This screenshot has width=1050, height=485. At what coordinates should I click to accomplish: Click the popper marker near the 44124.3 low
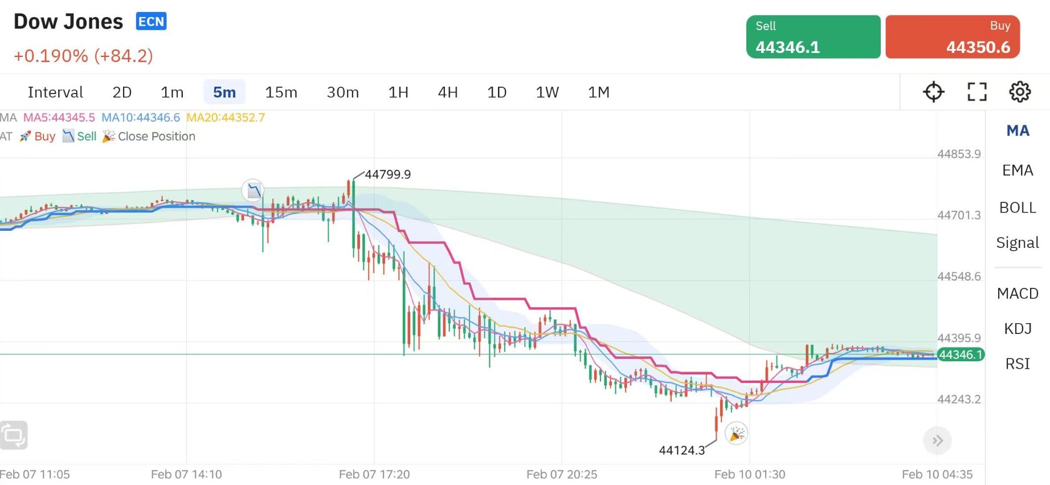click(x=736, y=433)
